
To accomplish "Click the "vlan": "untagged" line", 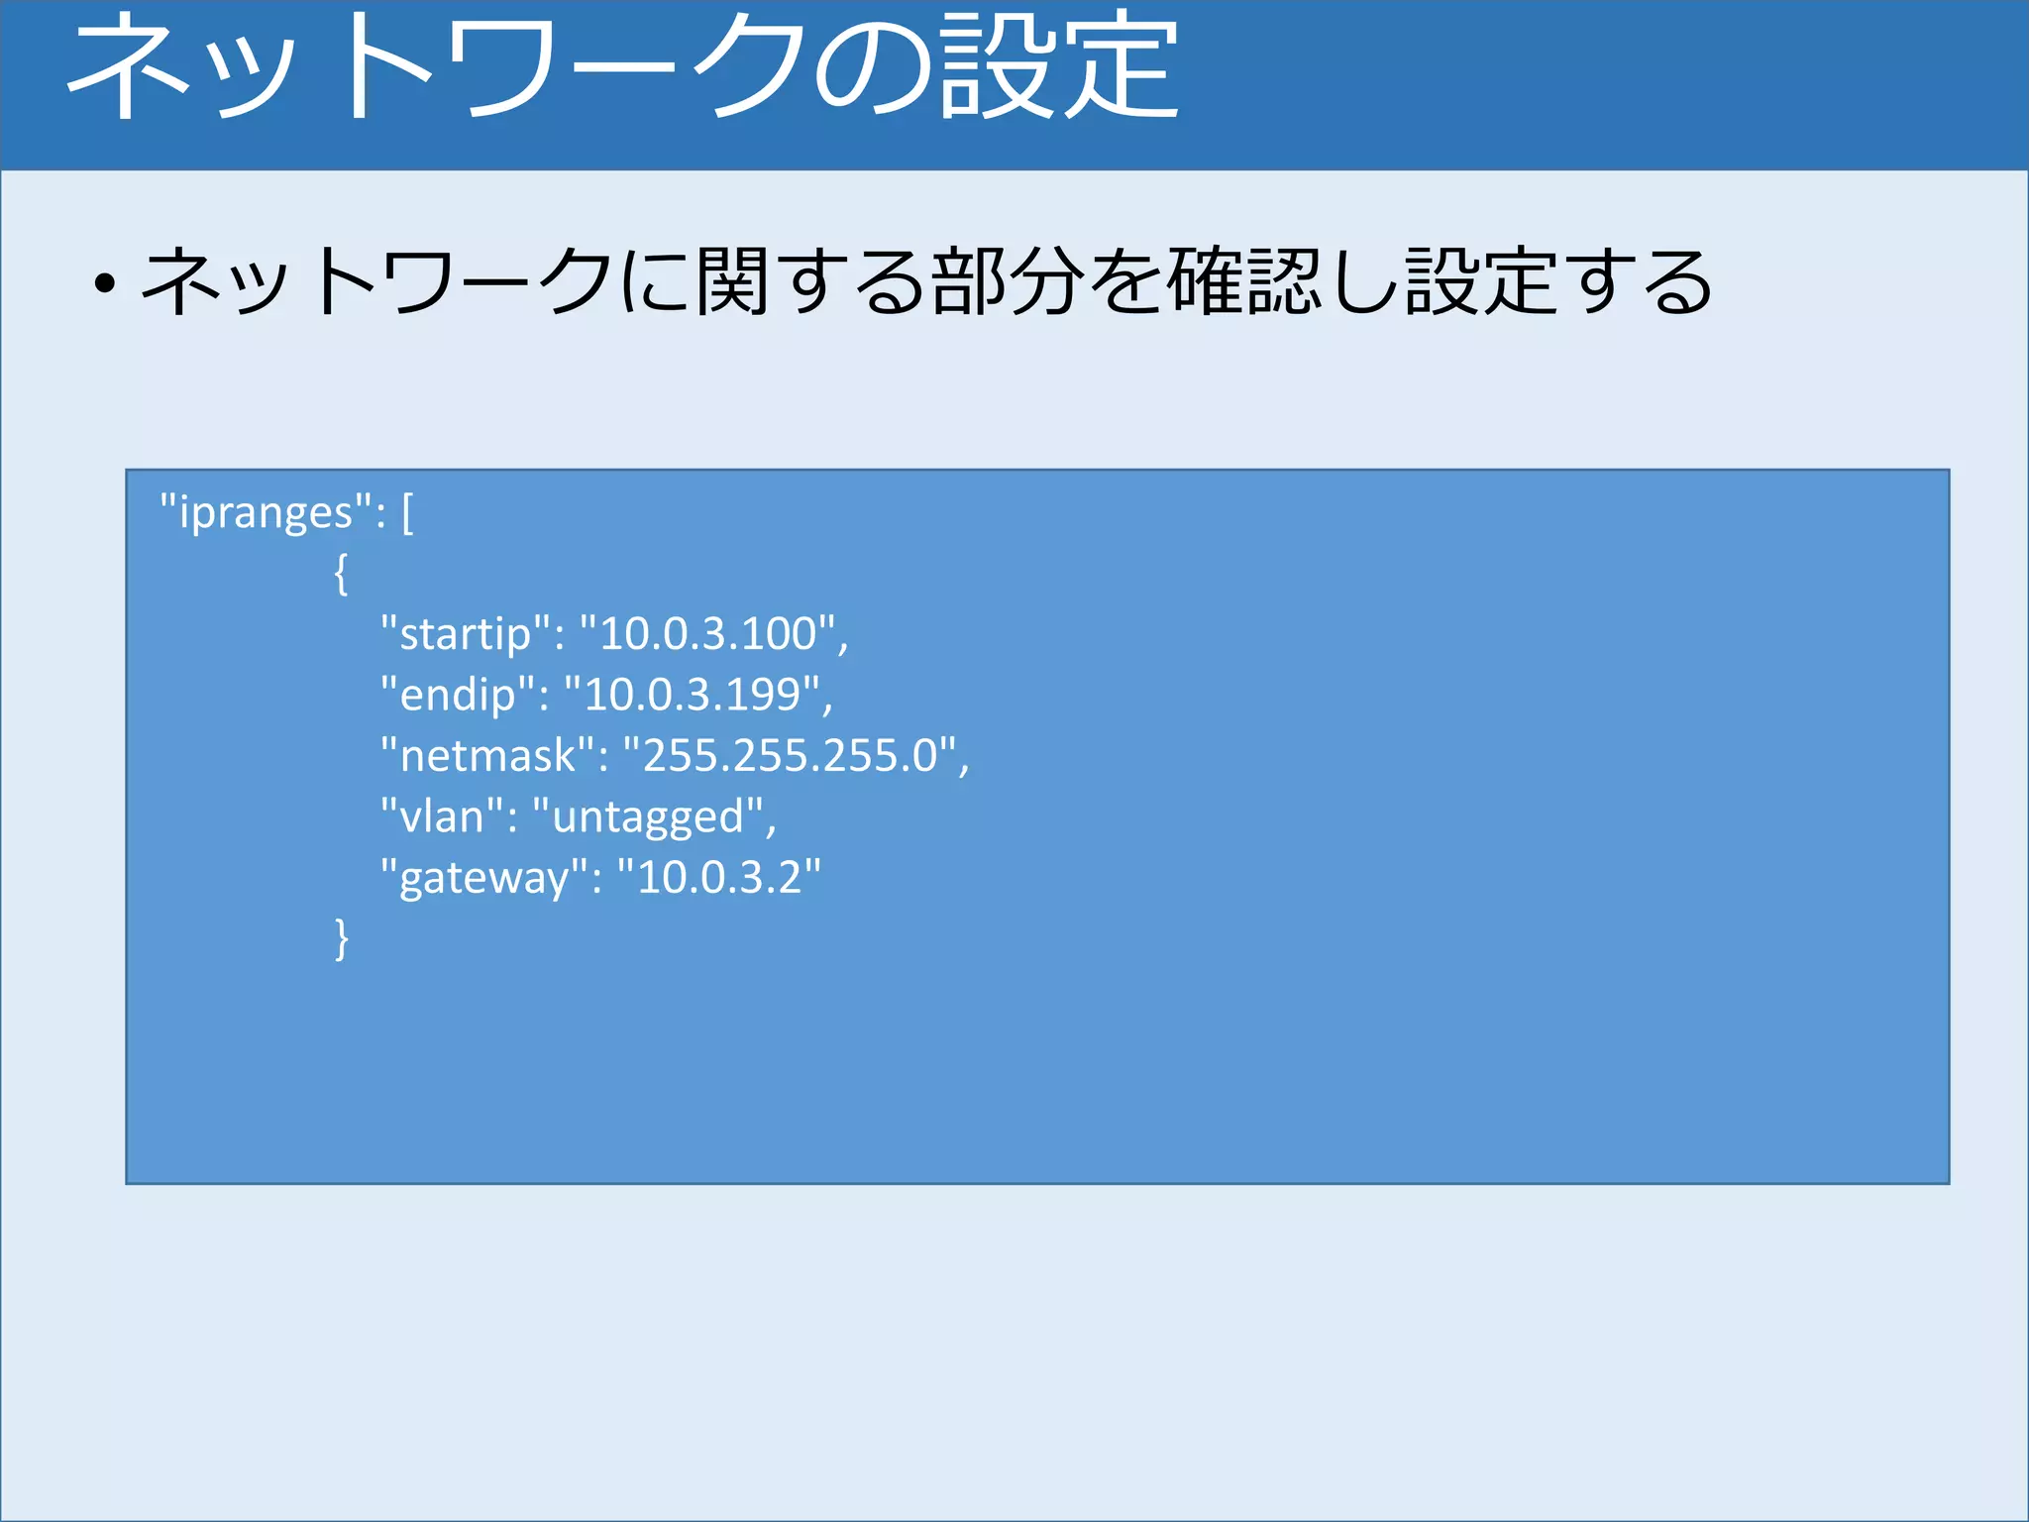I will (579, 816).
